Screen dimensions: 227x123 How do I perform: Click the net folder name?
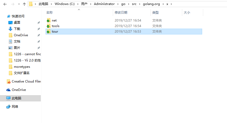pos(54,20)
